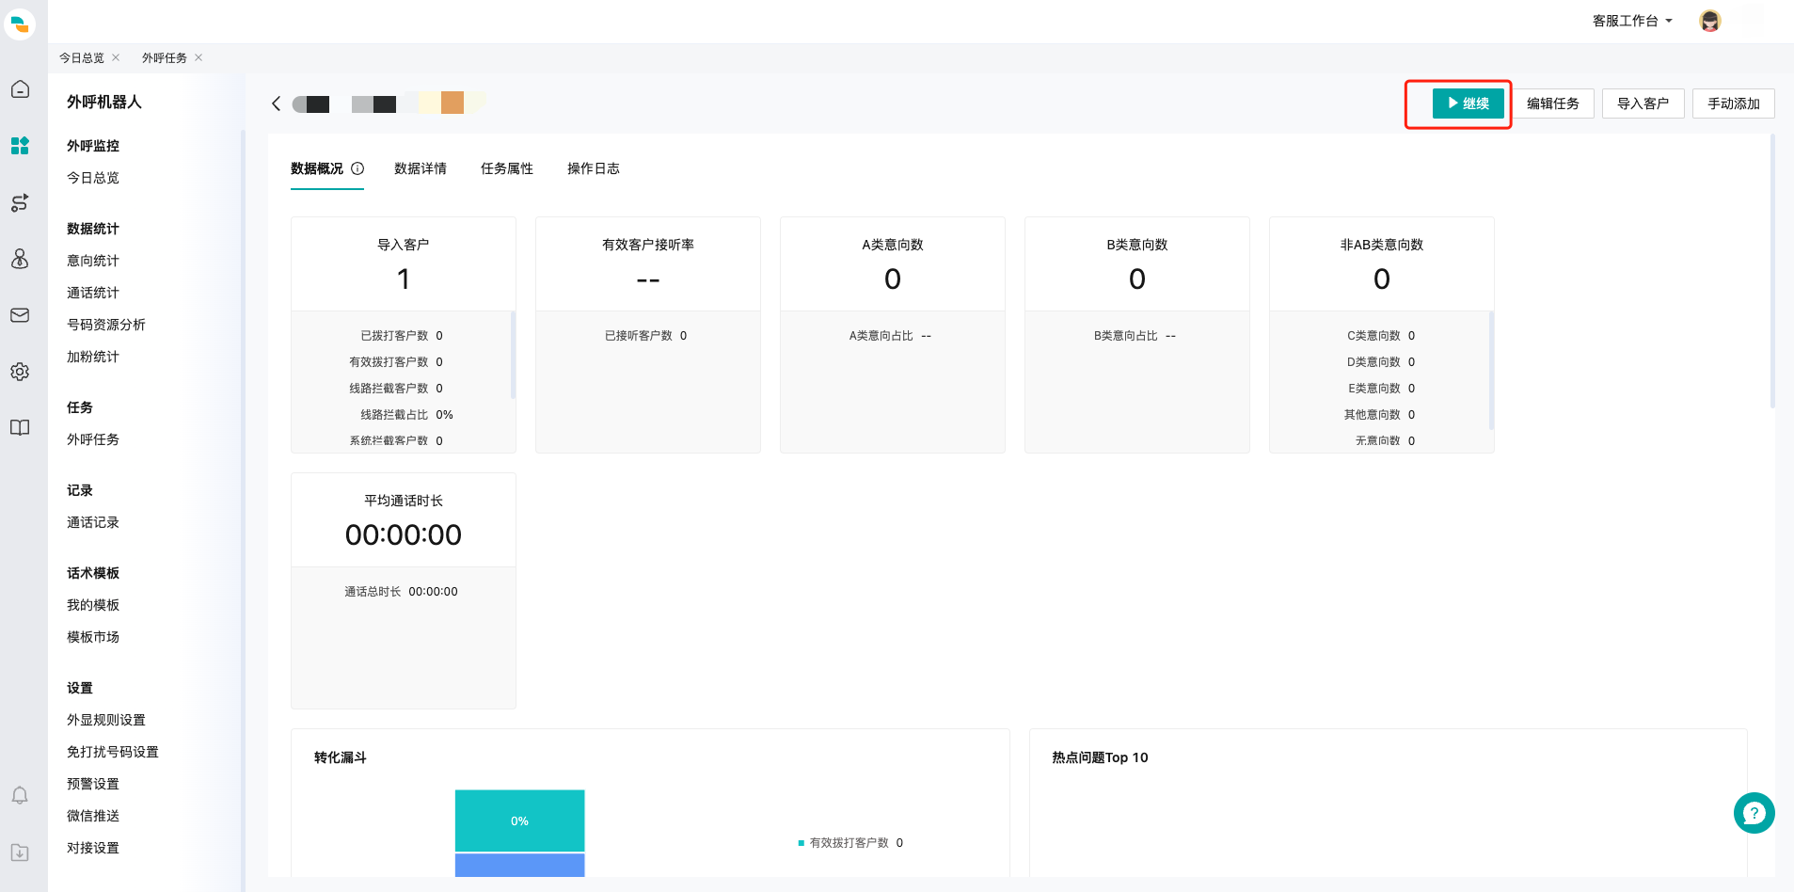1794x892 pixels.
Task: Select the 数据概况 tab
Action: 317,168
